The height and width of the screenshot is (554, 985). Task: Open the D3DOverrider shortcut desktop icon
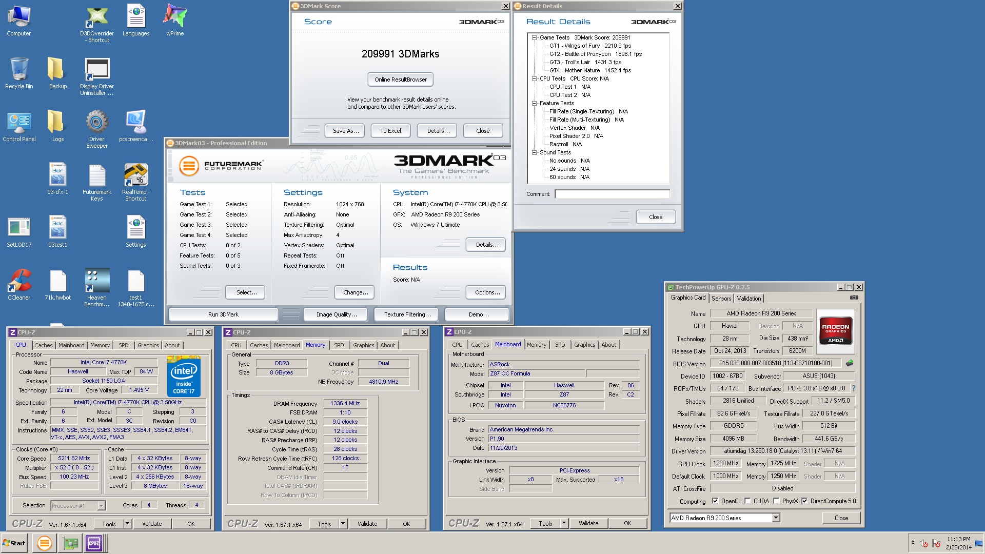[x=96, y=23]
